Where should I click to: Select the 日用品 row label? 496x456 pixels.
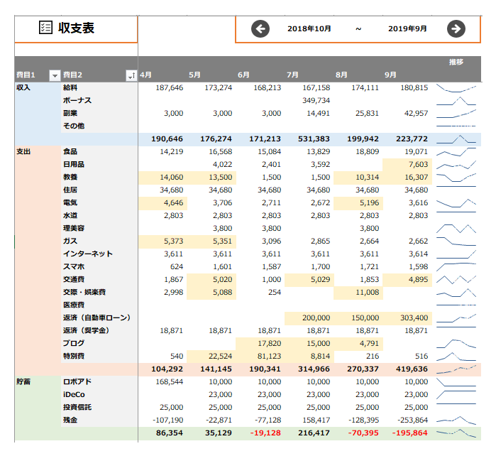point(74,164)
